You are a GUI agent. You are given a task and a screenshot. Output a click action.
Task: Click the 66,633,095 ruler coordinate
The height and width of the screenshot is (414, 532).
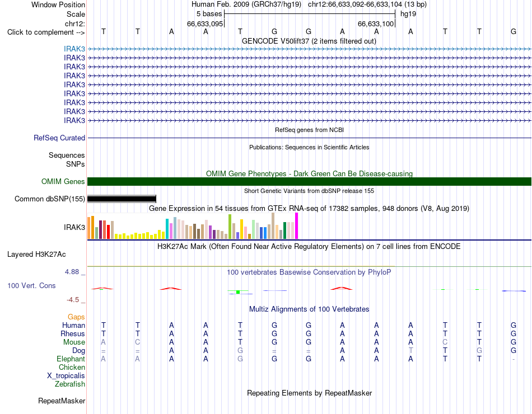[205, 24]
